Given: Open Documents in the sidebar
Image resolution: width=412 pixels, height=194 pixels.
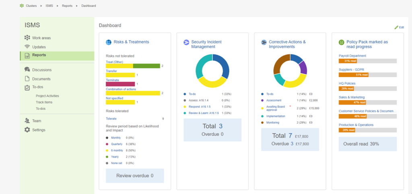Looking at the screenshot, I should (x=41, y=79).
